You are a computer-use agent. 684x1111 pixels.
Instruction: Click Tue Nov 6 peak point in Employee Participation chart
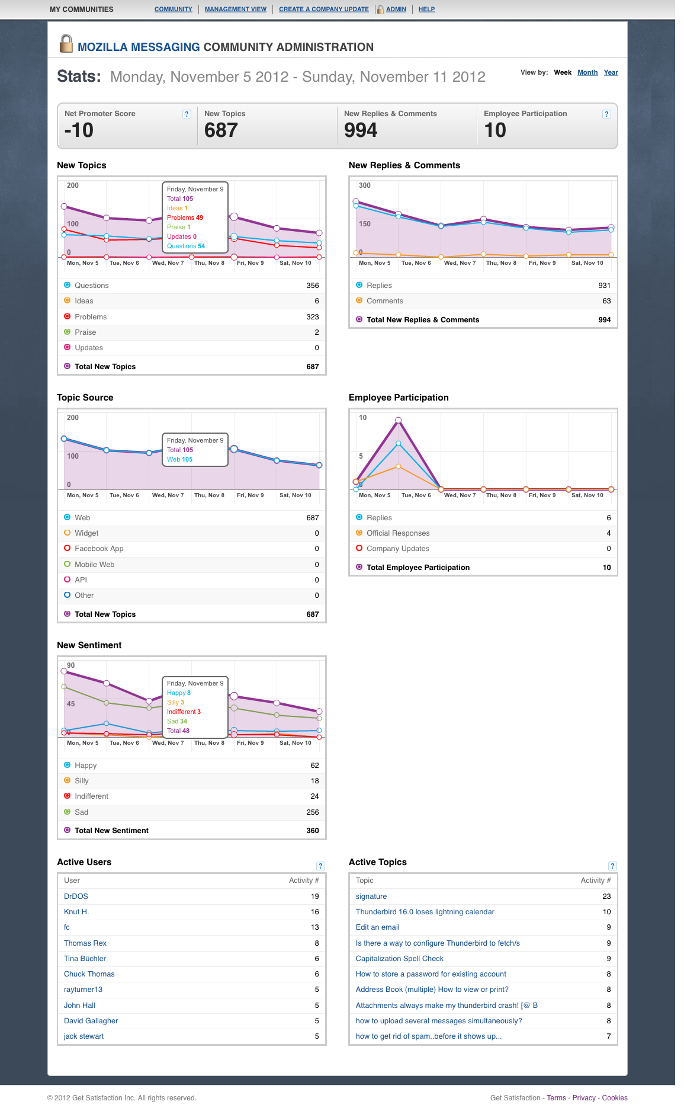[x=399, y=420]
